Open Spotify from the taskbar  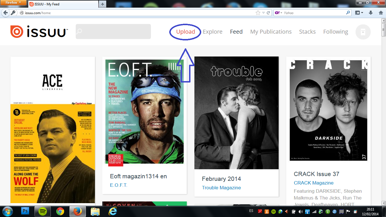43,211
